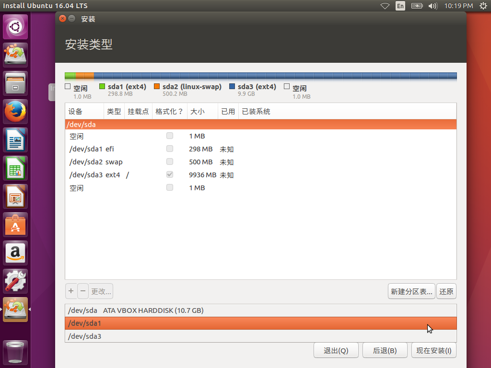
Task: Open the system power gear menu
Action: point(483,6)
